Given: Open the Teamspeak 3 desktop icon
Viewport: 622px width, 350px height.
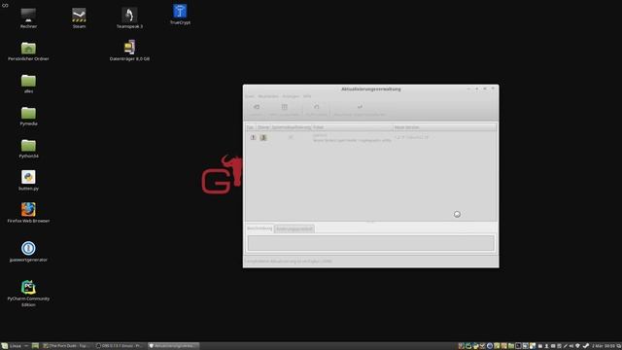Looking at the screenshot, I should click(x=129, y=18).
